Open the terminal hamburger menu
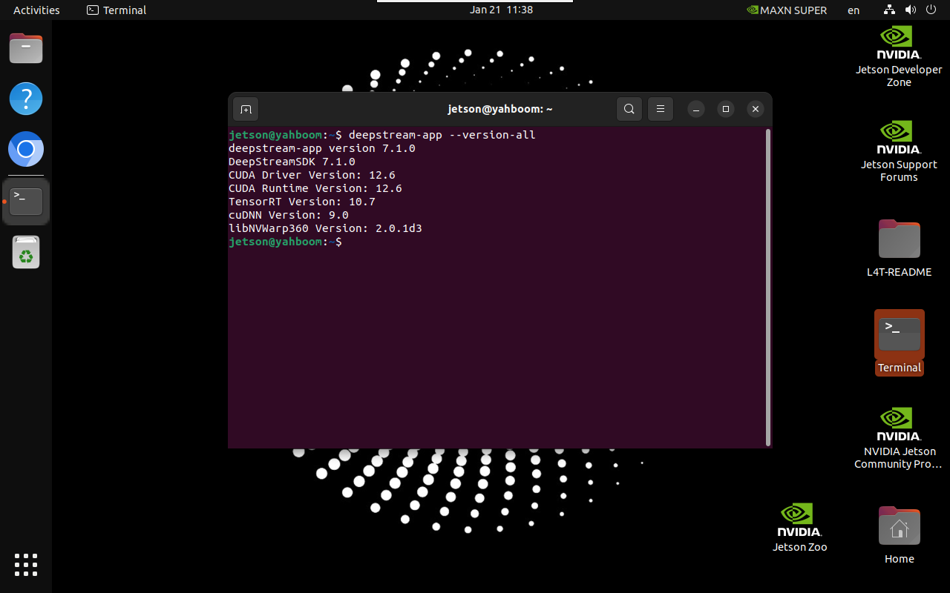This screenshot has height=593, width=950. coord(660,110)
